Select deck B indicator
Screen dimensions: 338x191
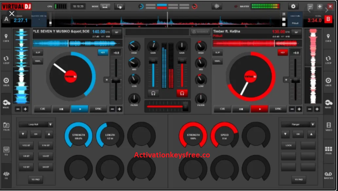328,19
